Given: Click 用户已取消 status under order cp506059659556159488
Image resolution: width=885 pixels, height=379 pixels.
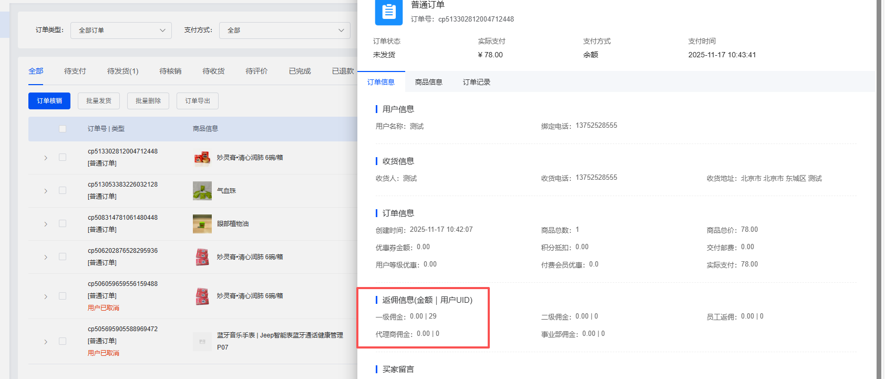Looking at the screenshot, I should (x=104, y=308).
